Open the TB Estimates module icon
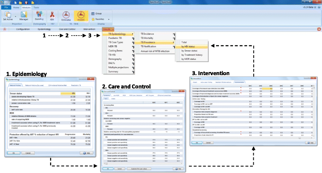322x173 pixels. [66, 15]
